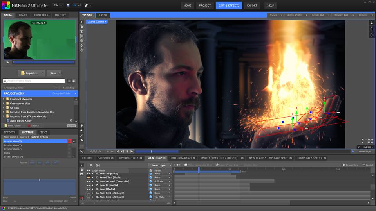Toggle the checkbox beside Acceleration (Z)
The width and height of the screenshot is (376, 211).
(69, 149)
